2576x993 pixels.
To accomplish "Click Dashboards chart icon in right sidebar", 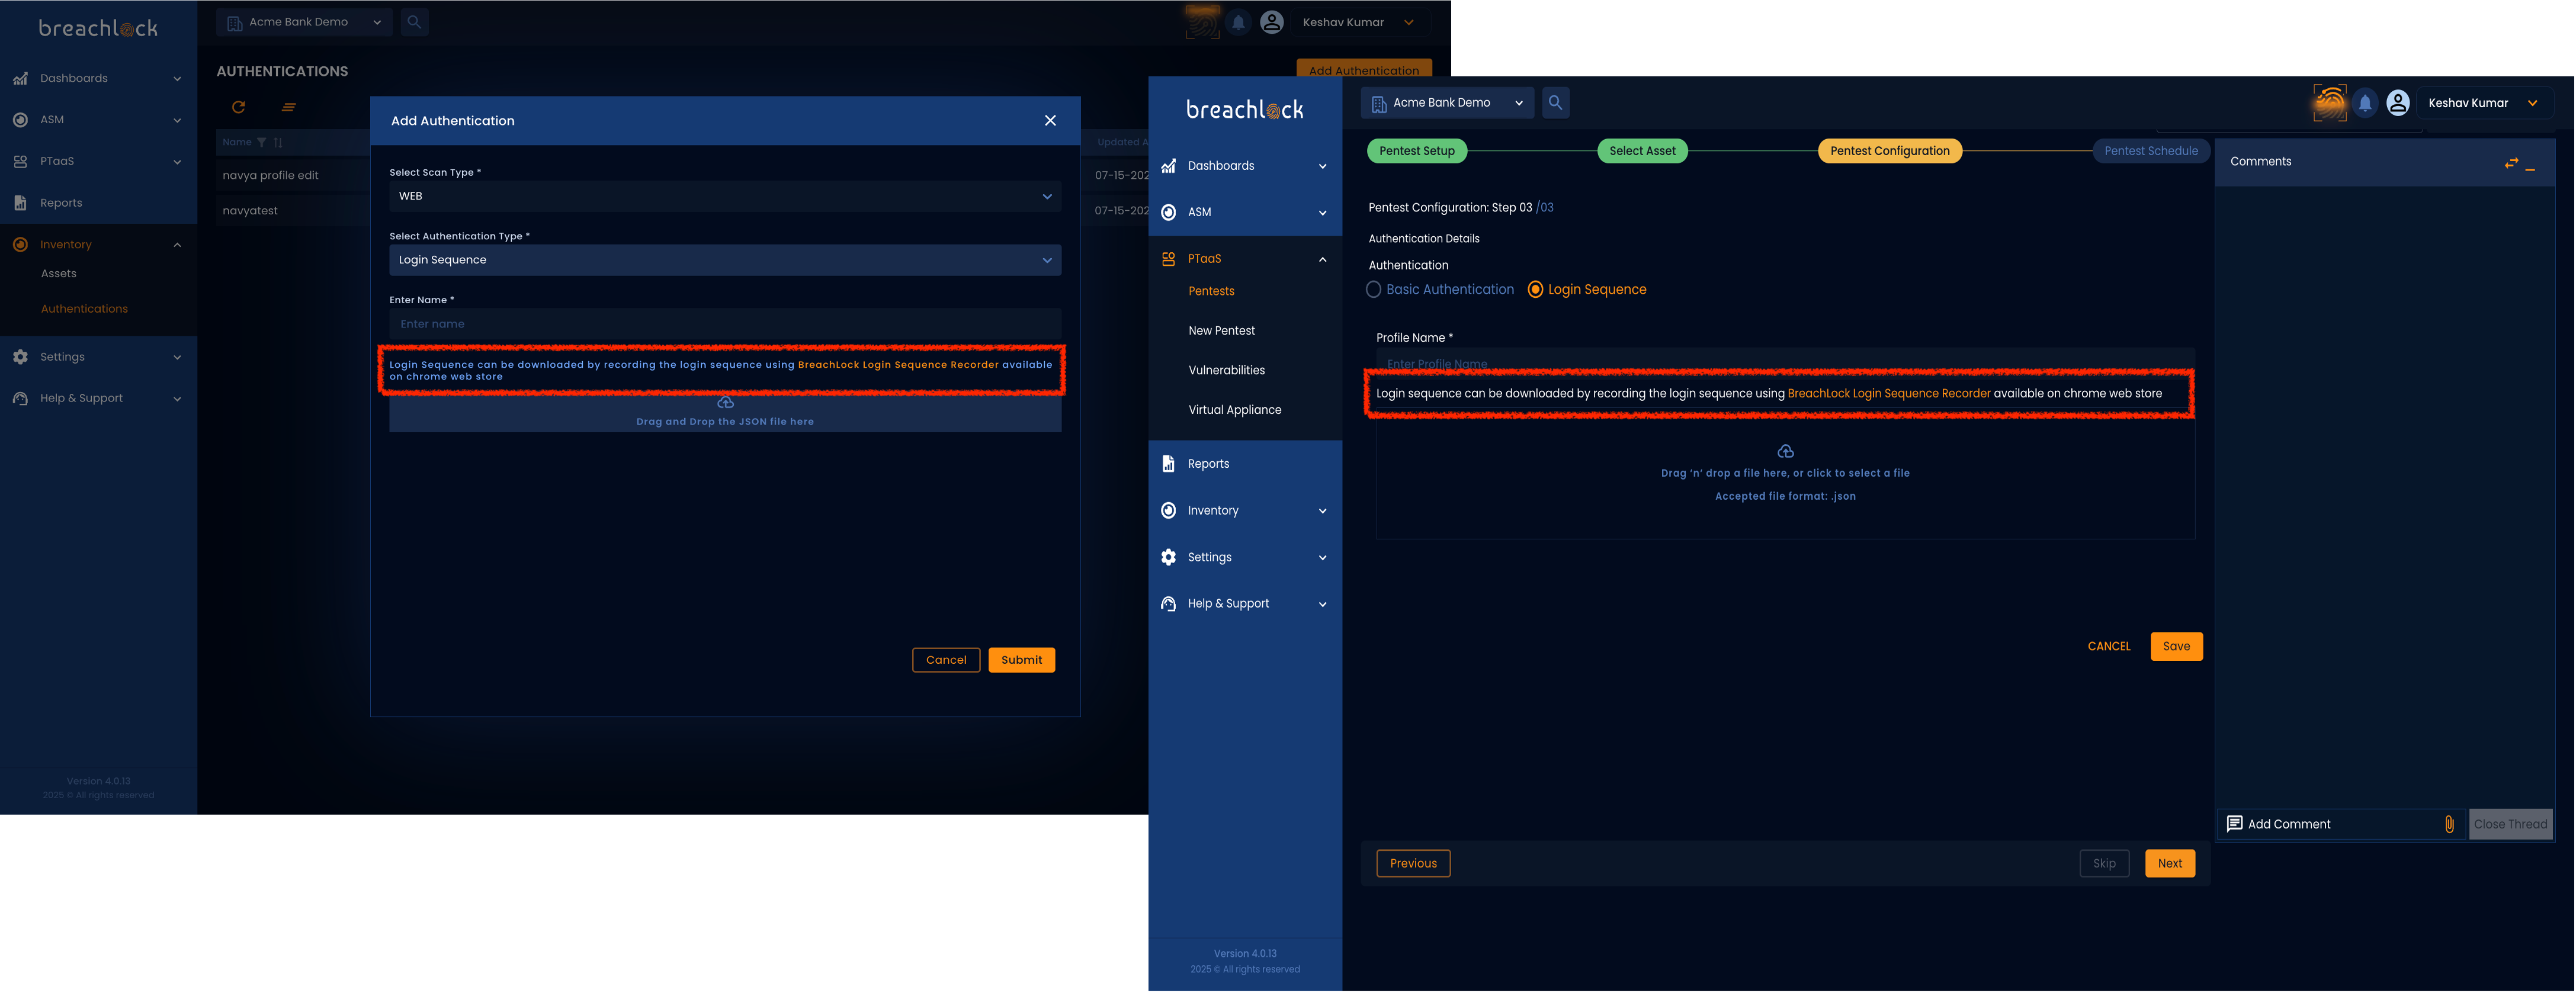I will (x=1168, y=166).
